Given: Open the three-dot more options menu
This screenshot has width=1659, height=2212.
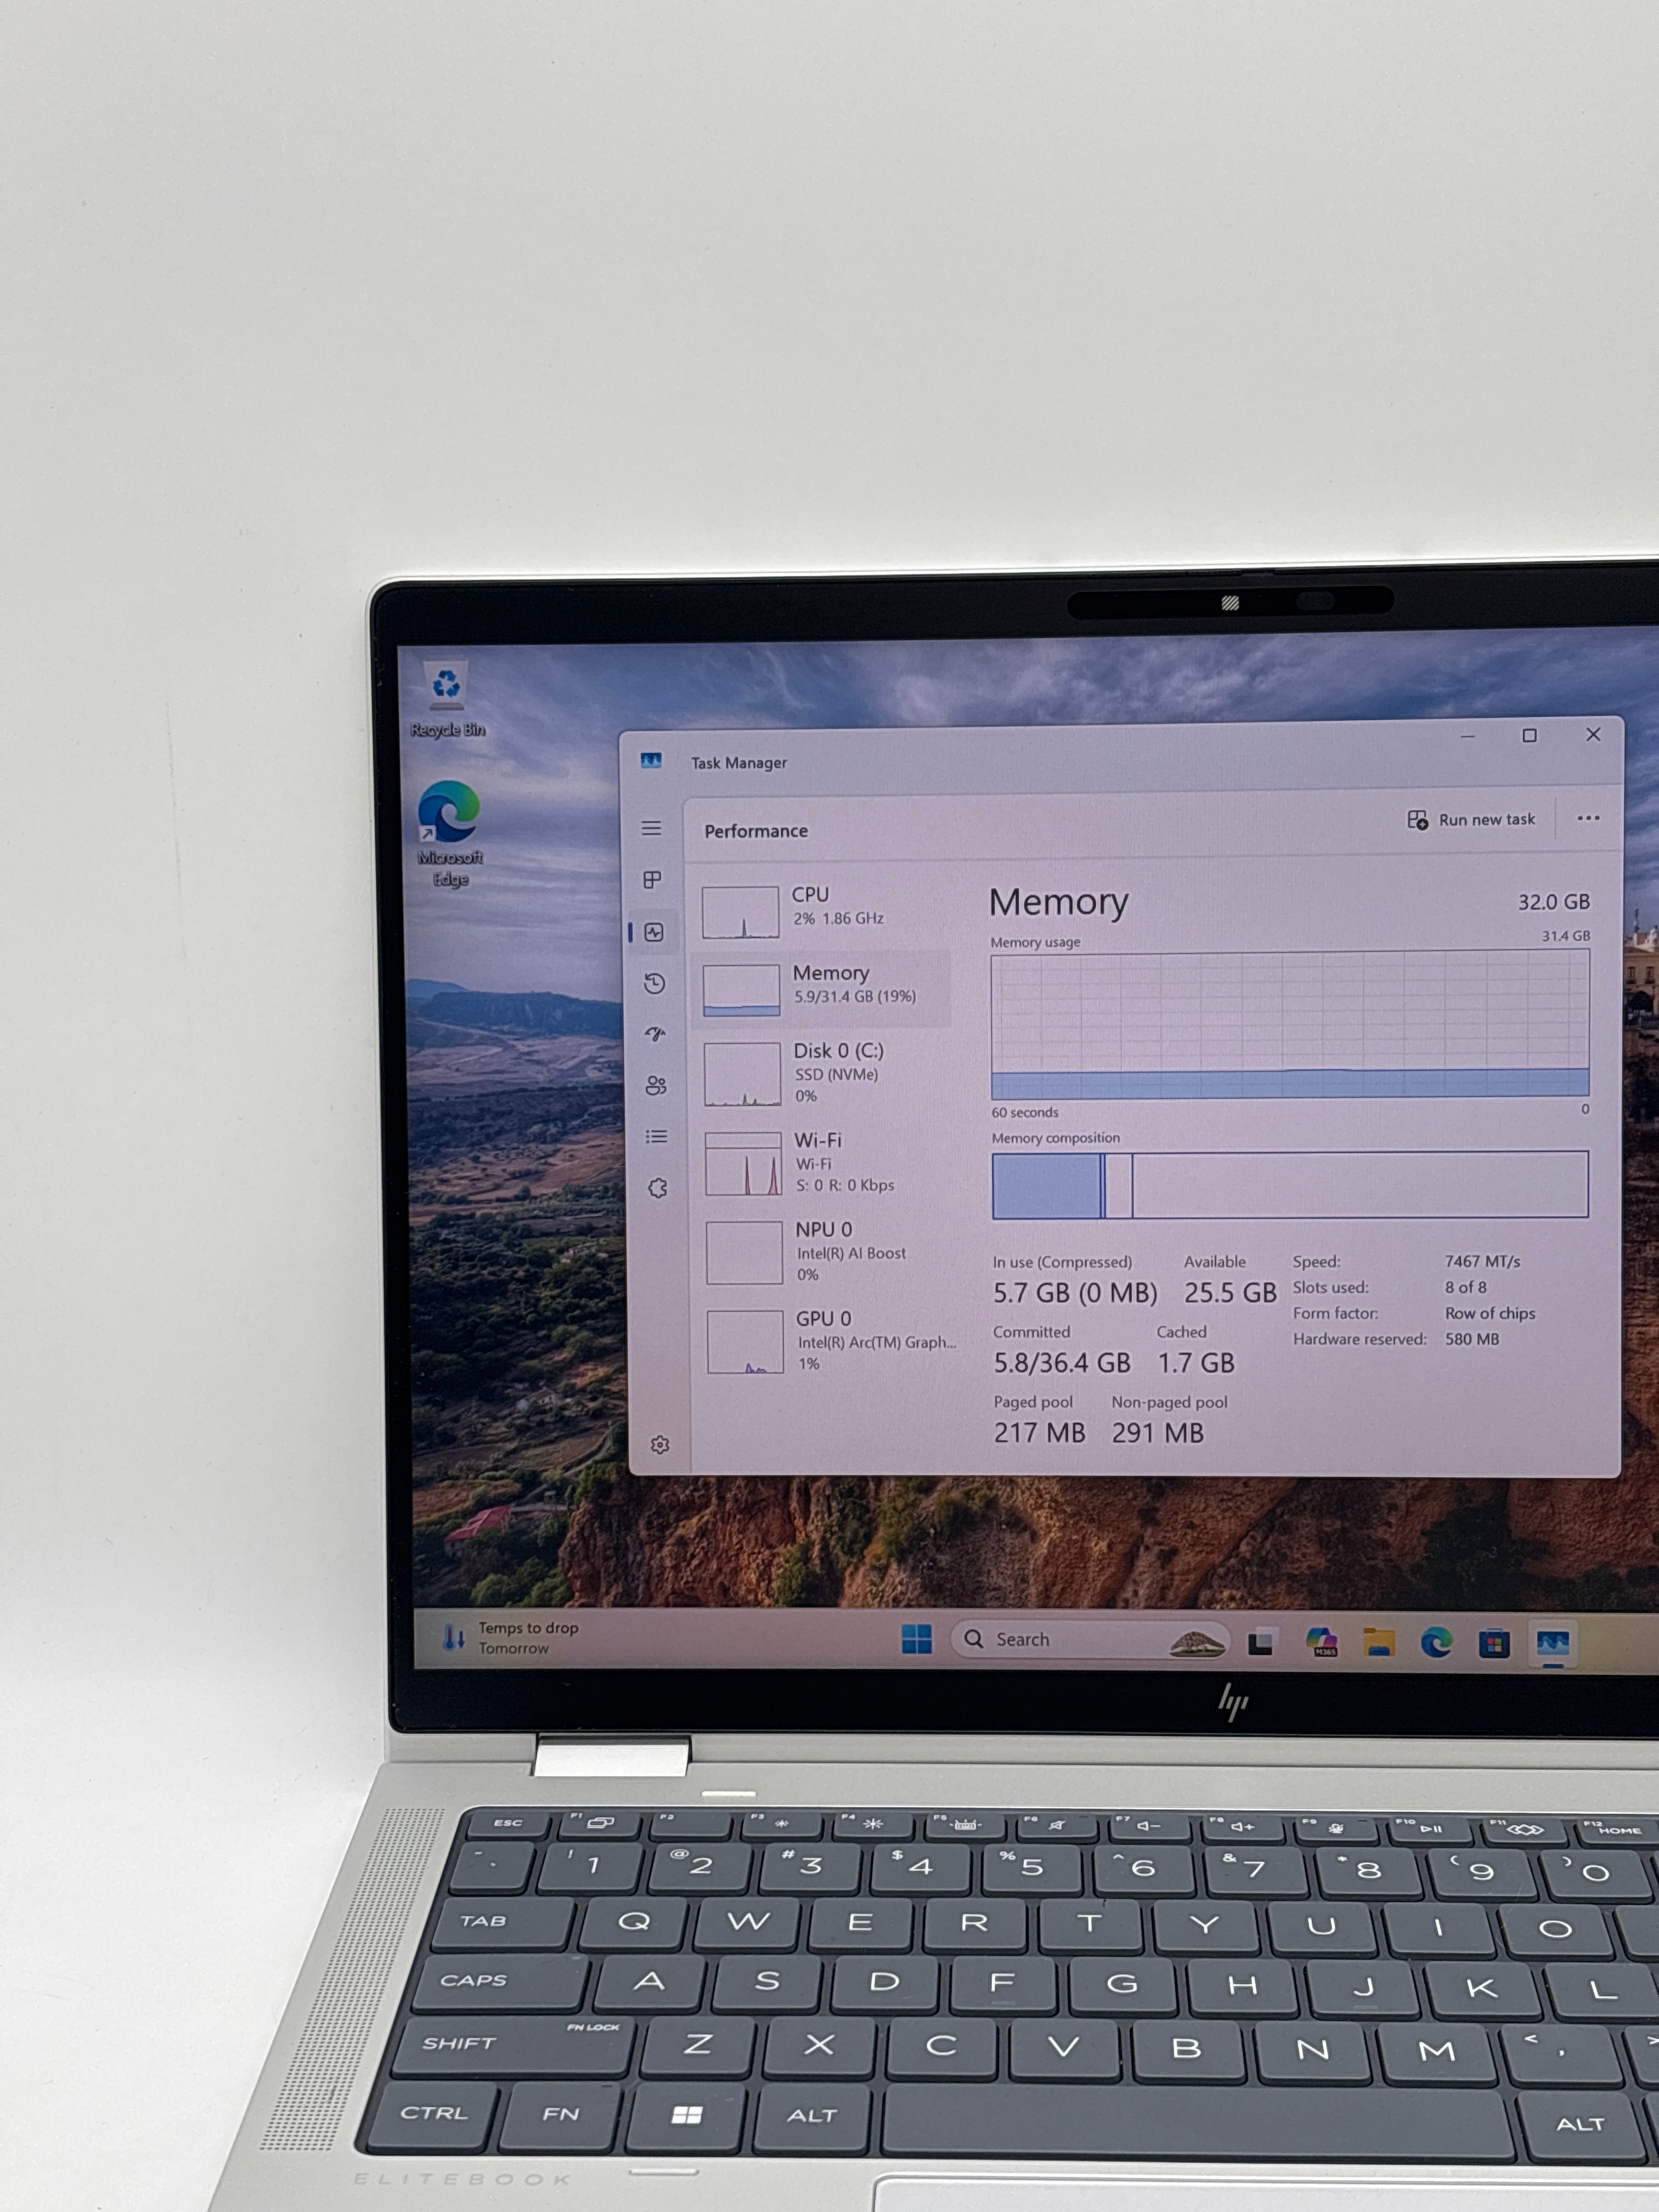Looking at the screenshot, I should tap(1588, 818).
